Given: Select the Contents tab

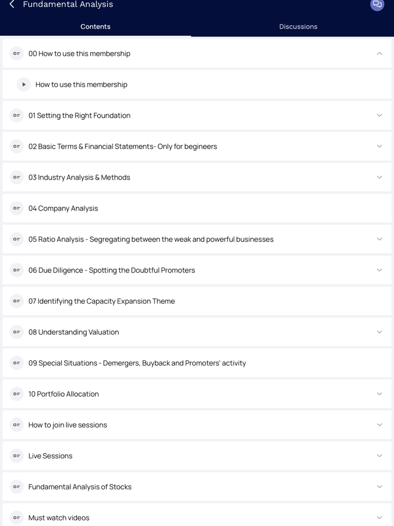Looking at the screenshot, I should [96, 26].
